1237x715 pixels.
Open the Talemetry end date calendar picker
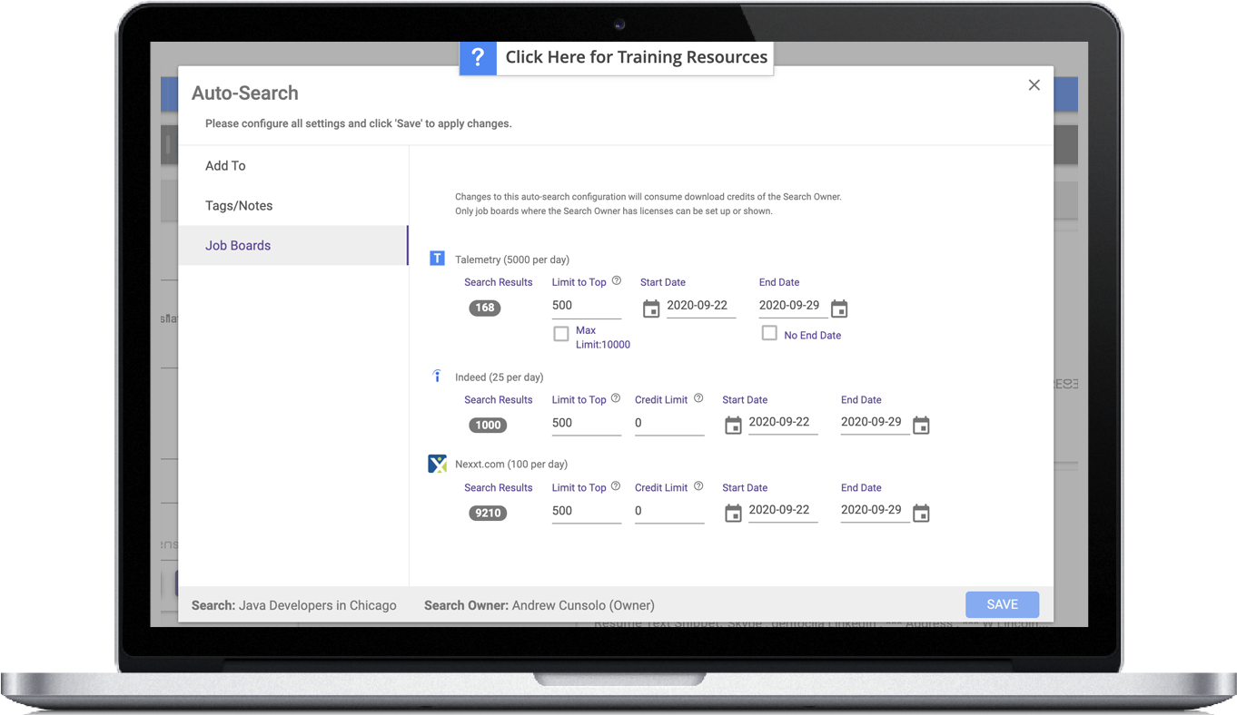838,309
